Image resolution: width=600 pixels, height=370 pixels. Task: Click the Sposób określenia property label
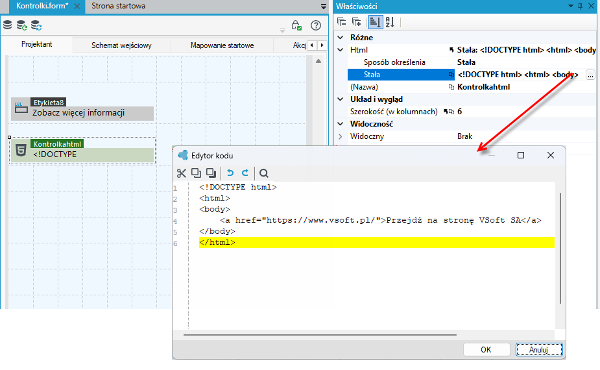(394, 62)
